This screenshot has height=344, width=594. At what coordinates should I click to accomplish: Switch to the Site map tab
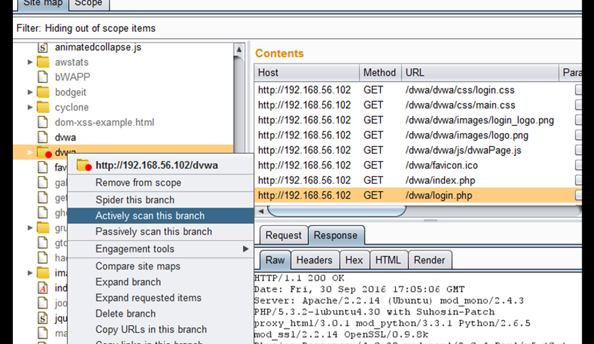point(43,4)
